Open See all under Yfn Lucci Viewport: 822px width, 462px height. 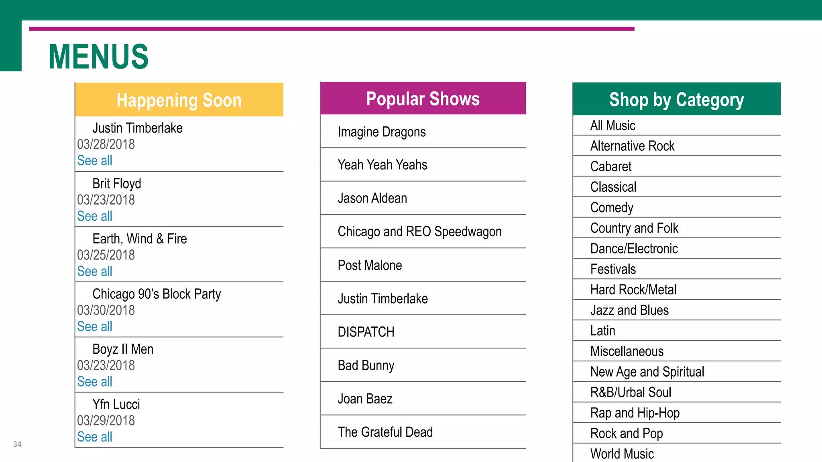(95, 437)
